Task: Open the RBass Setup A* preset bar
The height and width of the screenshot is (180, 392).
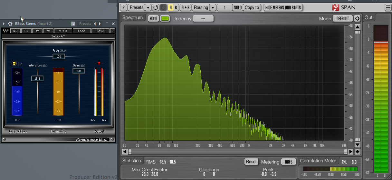Action: click(58, 36)
